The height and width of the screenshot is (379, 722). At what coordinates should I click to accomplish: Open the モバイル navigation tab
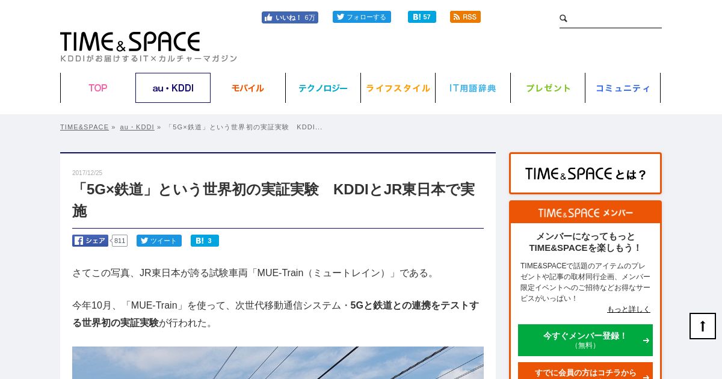tap(248, 88)
